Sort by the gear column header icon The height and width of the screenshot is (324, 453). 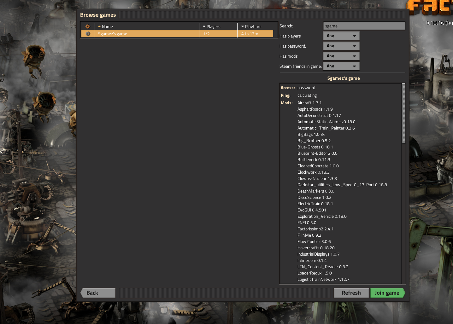[x=88, y=26]
